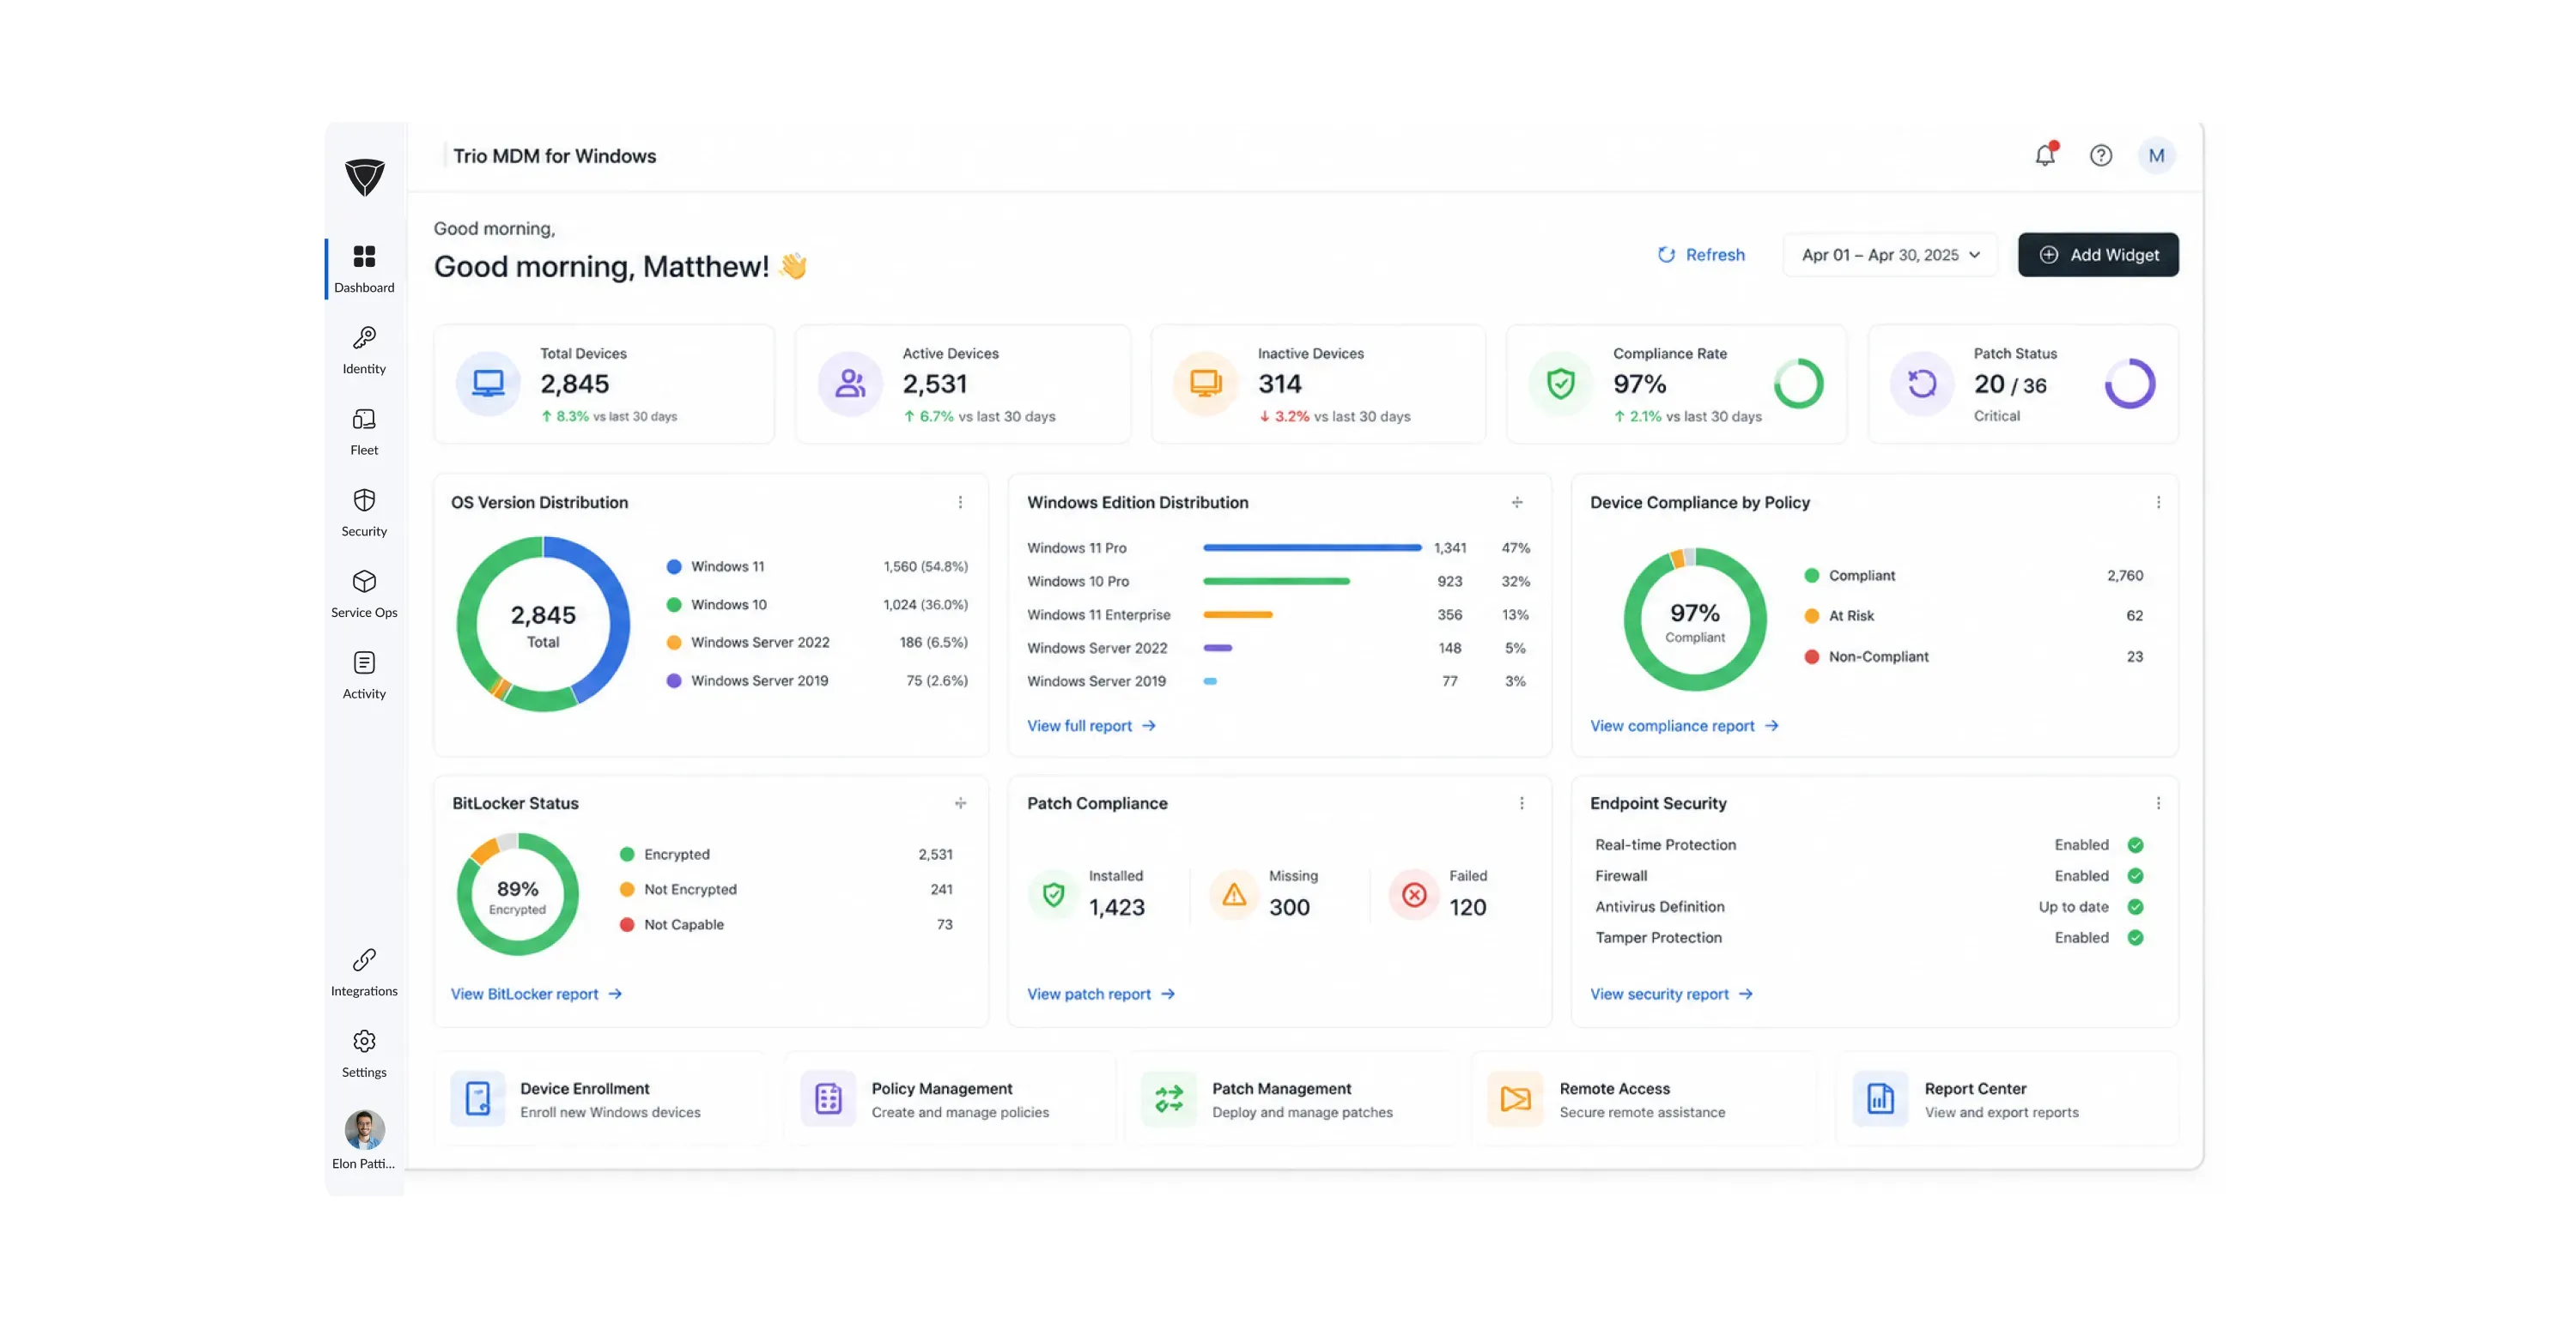This screenshot has width=2576, height=1318.
Task: Click the Elon Patti profile photo
Action: pos(364,1129)
